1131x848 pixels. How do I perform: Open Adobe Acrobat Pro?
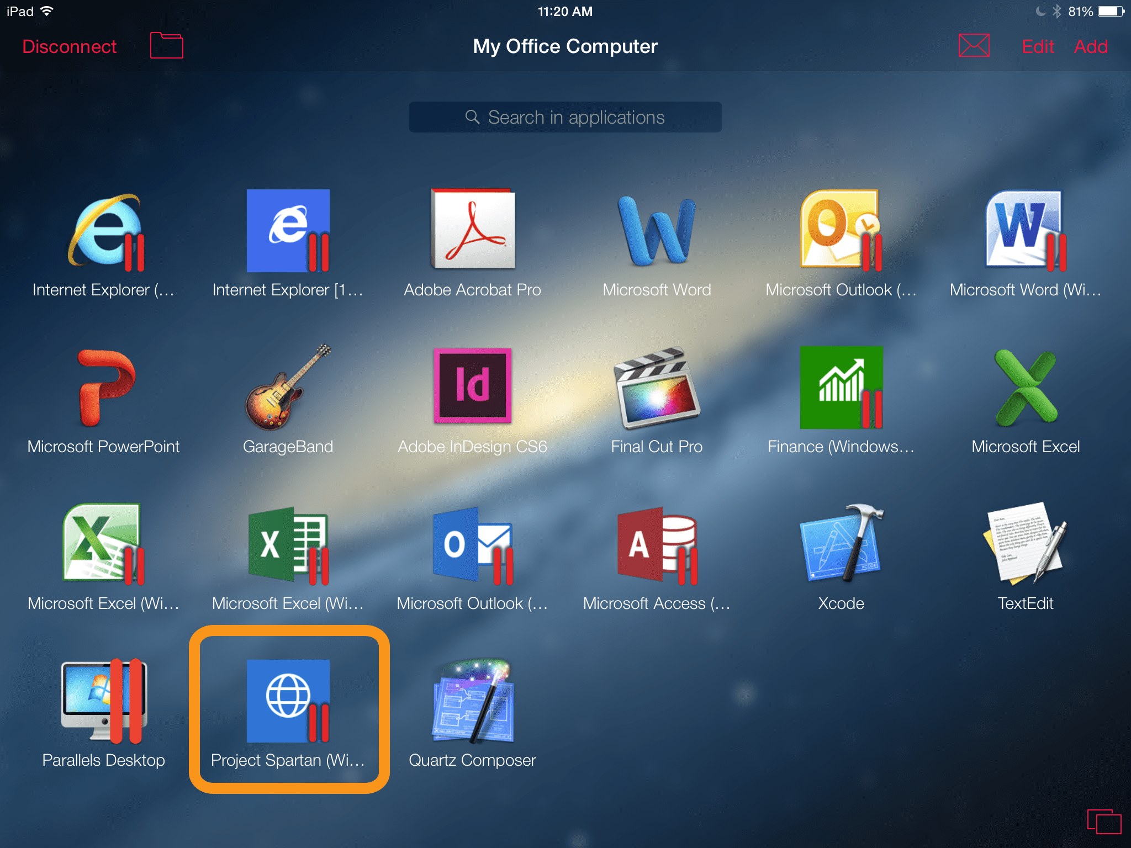[x=472, y=229]
